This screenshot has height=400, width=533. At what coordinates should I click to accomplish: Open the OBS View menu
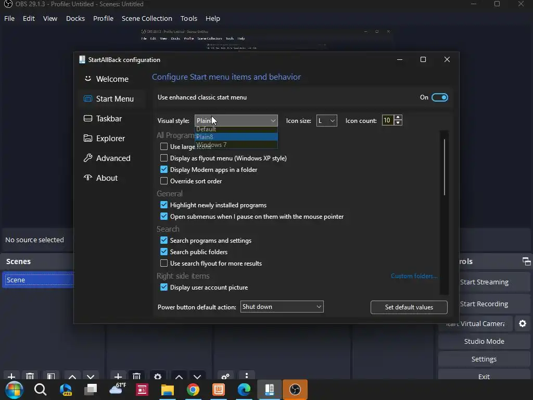pos(50,18)
